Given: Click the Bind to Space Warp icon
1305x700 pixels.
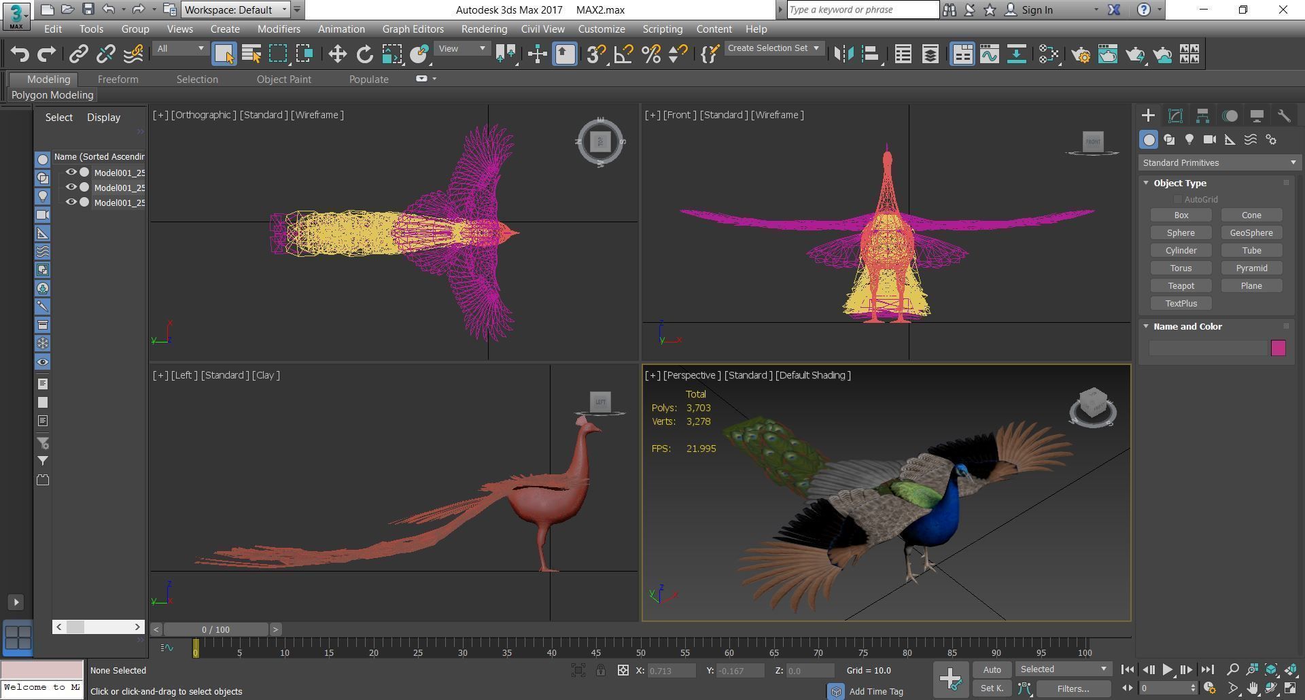Looking at the screenshot, I should (x=133, y=54).
